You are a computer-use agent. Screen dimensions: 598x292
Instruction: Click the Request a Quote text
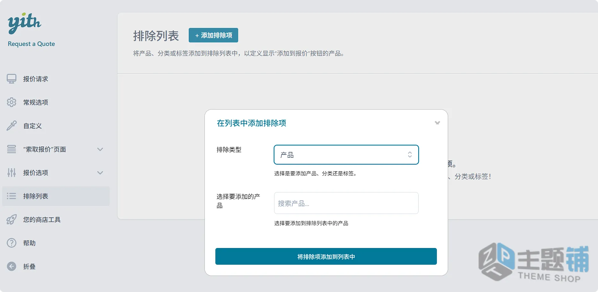[31, 44]
